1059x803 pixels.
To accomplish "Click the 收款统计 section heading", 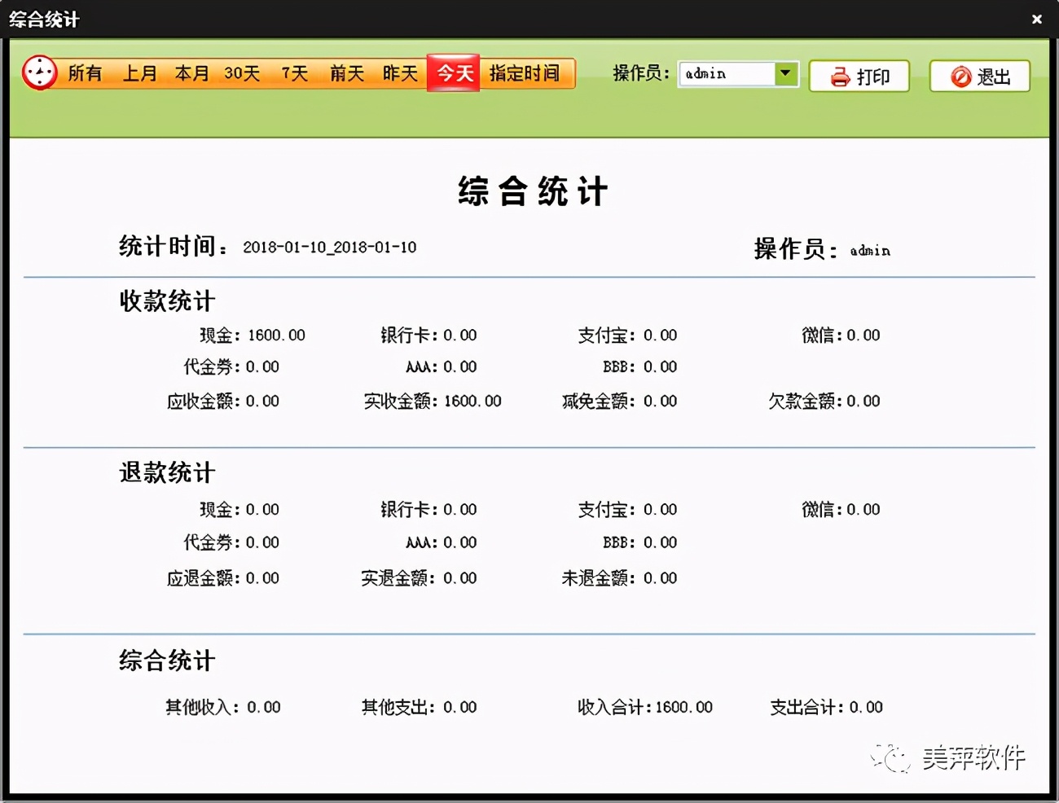I will pyautogui.click(x=165, y=301).
